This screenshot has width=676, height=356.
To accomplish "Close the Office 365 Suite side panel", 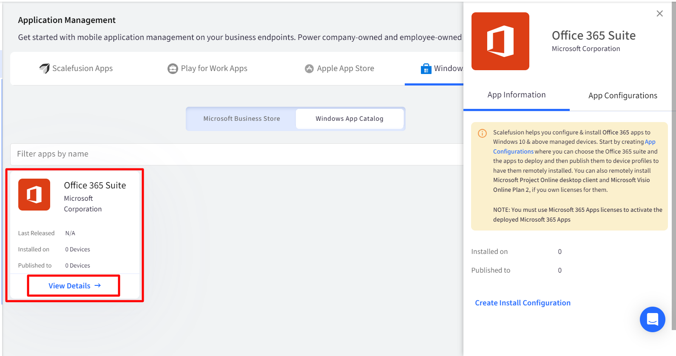I will (x=659, y=14).
